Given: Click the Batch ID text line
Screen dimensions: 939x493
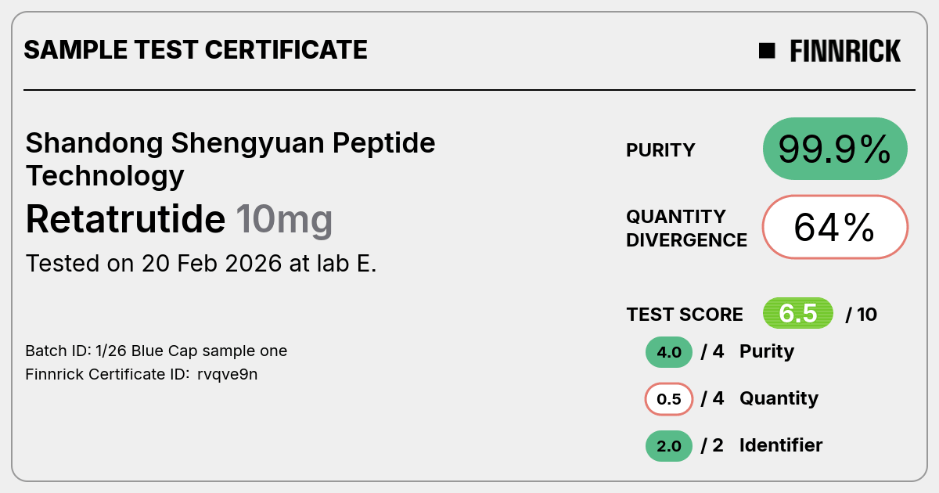Looking at the screenshot, I should (x=156, y=351).
